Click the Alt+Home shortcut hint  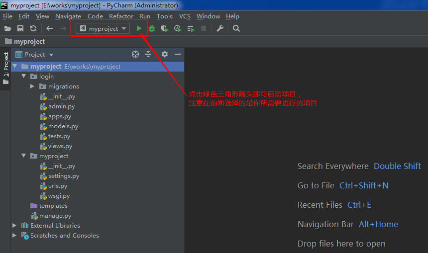[x=378, y=224]
